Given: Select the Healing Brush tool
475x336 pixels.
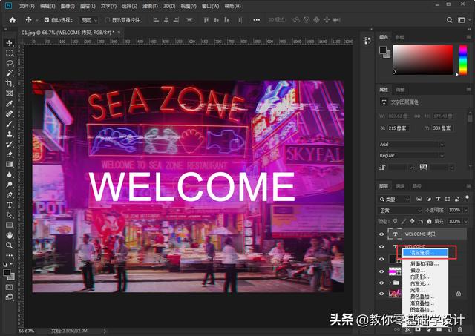Looking at the screenshot, I should pos(10,113).
